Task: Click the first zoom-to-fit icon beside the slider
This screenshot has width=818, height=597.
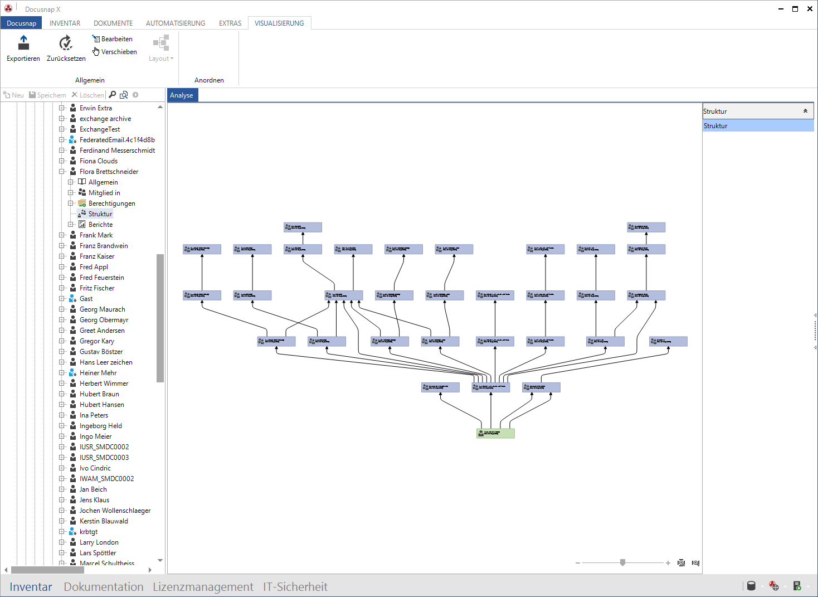Action: point(681,563)
